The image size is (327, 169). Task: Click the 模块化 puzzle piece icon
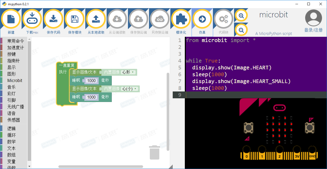pos(181,19)
